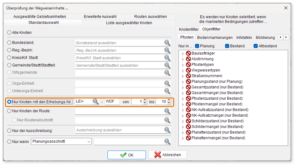Select Nur der Ausschreibung radio button
The width and height of the screenshot is (294, 164).
click(9, 130)
